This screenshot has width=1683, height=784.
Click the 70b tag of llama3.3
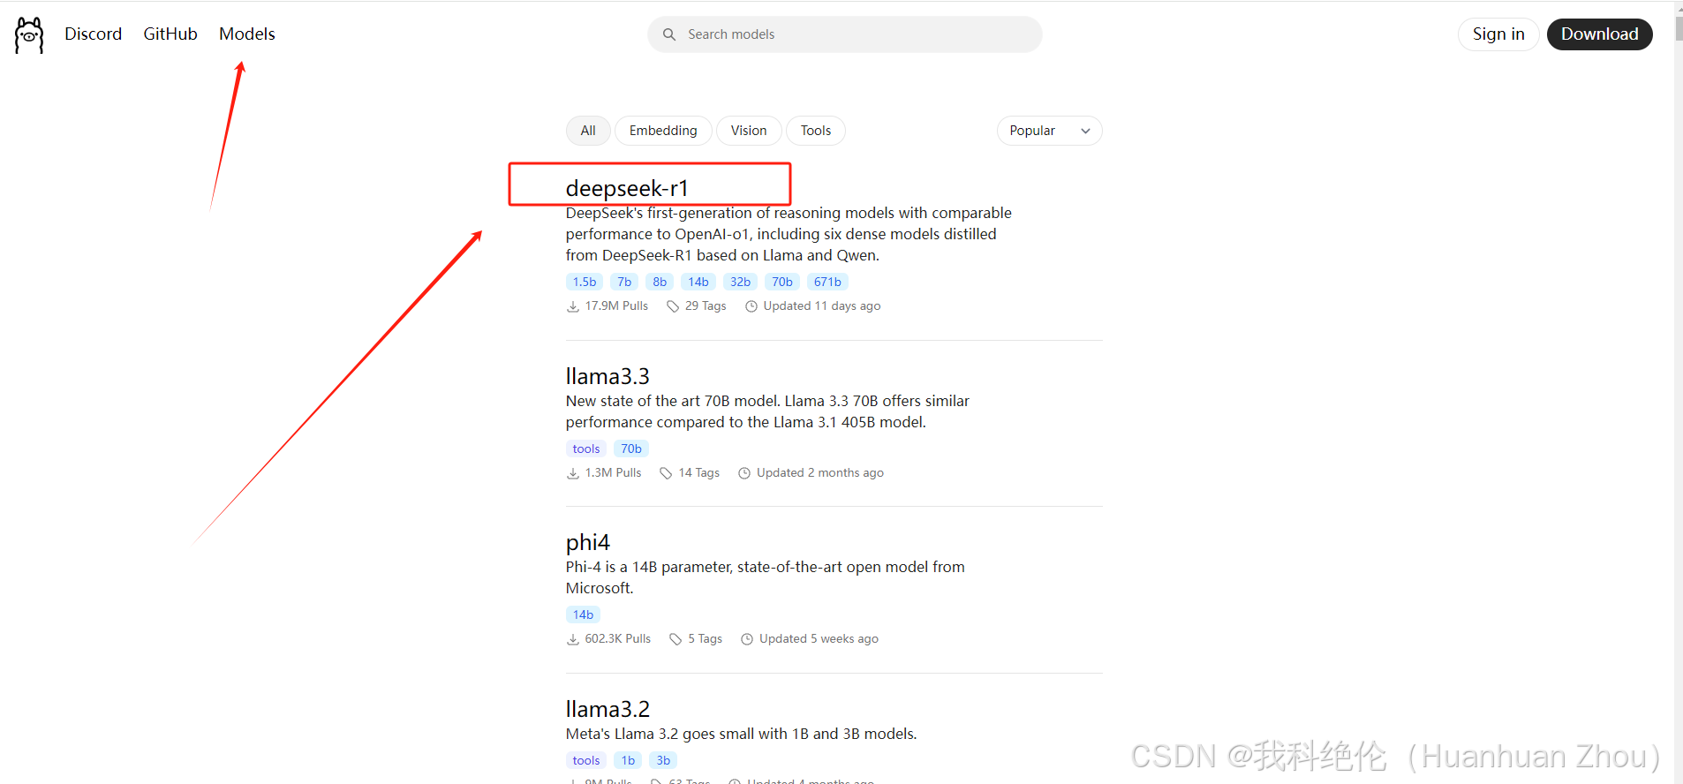(631, 449)
